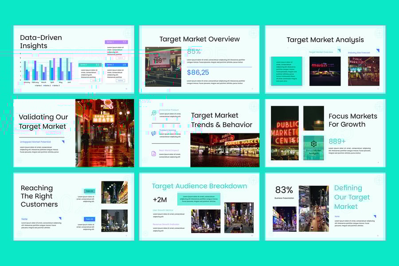Viewport: 399px width, 266px height.
Task: Click the teal Series 1 card header
Action: (90, 65)
